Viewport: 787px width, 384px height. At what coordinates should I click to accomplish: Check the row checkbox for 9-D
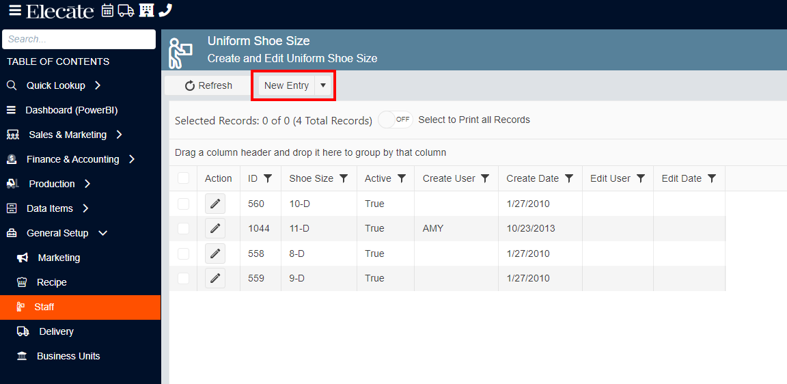183,278
